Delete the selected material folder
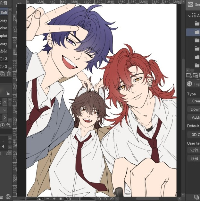Image resolution: width=200 pixels, height=201 pixels. (196, 75)
